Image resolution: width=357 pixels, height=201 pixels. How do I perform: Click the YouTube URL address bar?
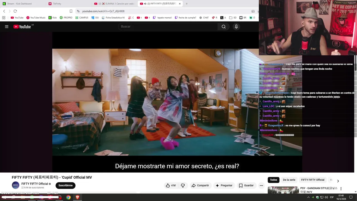165,11
